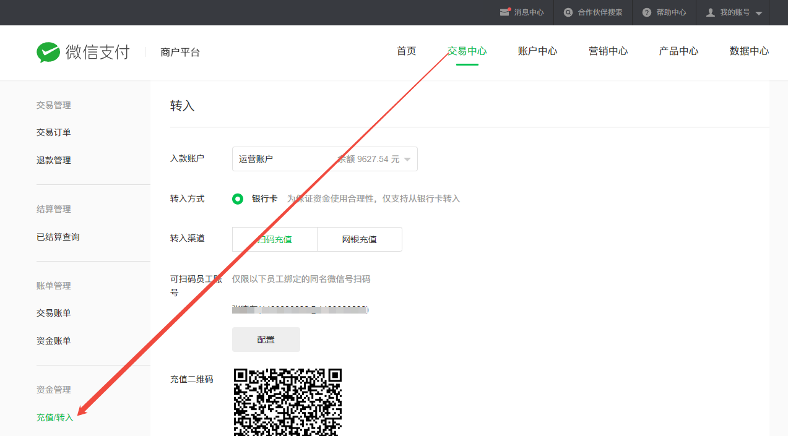The width and height of the screenshot is (788, 436).
Task: Click the partner search magnifier icon
Action: point(568,12)
